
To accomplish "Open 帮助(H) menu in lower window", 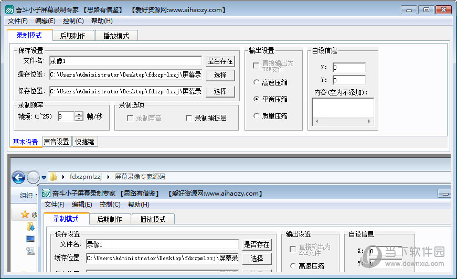I will click(x=139, y=205).
